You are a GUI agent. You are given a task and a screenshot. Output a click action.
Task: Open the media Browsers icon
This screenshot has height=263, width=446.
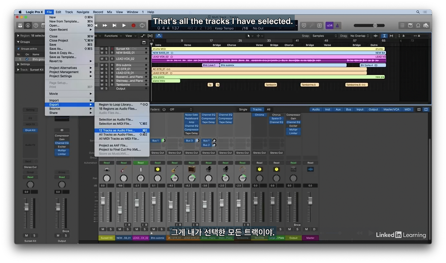[x=425, y=25]
